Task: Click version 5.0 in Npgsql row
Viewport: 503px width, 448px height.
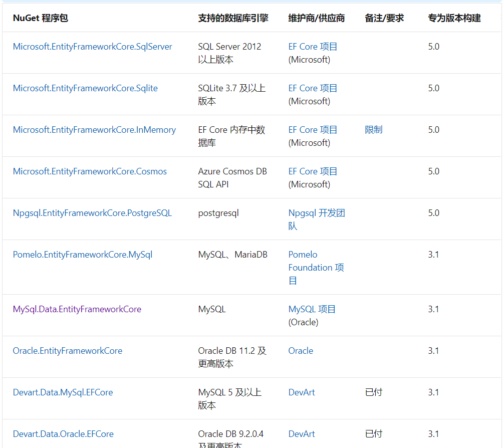Action: point(434,213)
